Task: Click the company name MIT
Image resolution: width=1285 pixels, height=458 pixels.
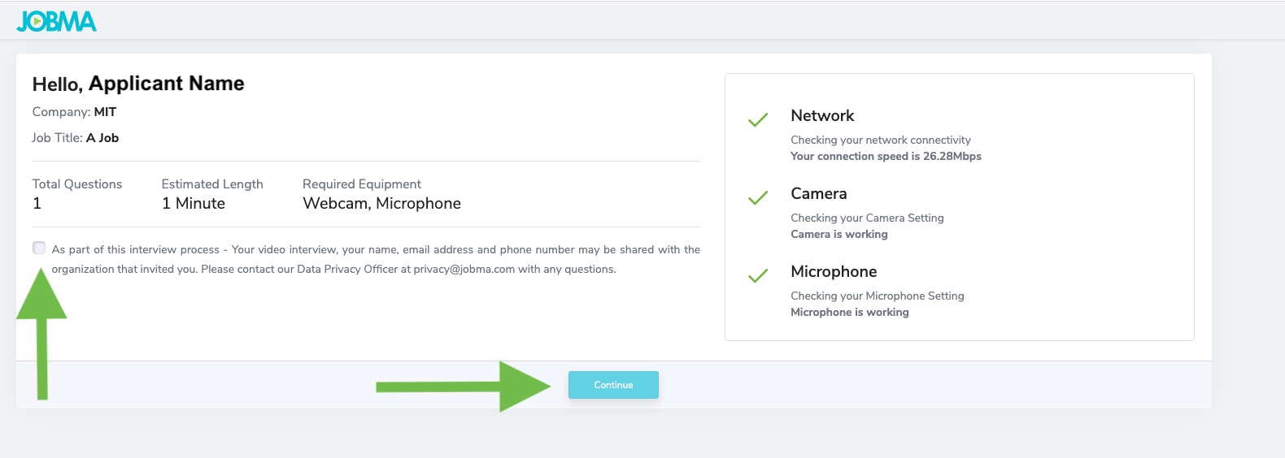Action: (x=105, y=112)
